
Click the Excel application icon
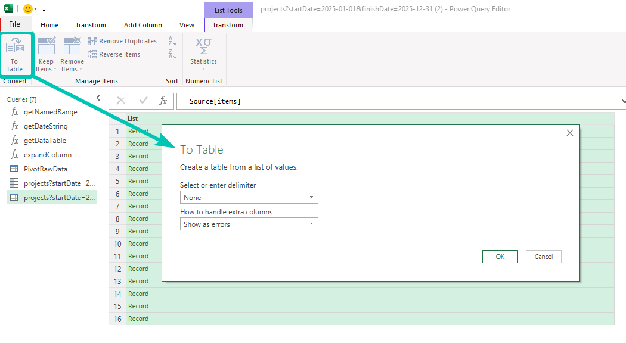point(8,8)
